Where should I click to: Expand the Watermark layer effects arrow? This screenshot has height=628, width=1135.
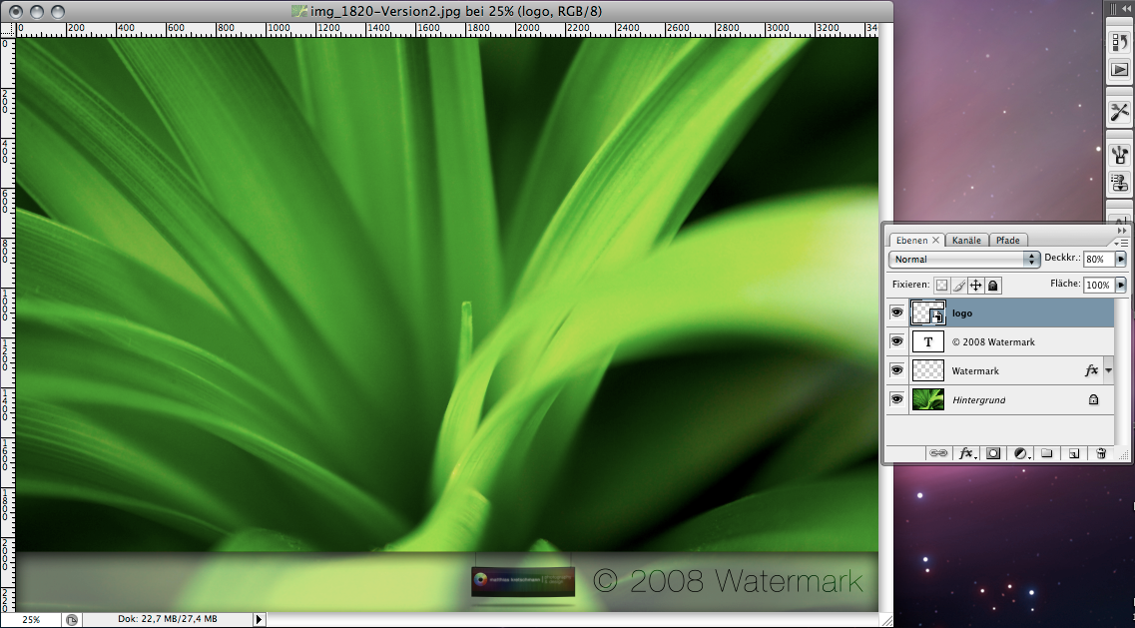click(x=1108, y=370)
